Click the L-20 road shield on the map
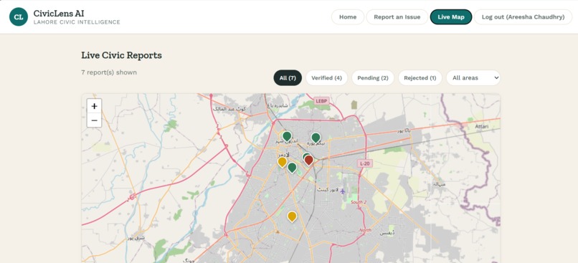Image resolution: width=578 pixels, height=263 pixels. point(364,163)
